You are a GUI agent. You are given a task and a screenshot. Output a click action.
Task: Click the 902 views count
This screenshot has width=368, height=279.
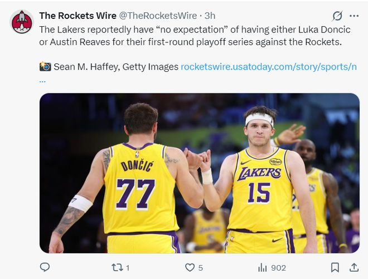[278, 268]
